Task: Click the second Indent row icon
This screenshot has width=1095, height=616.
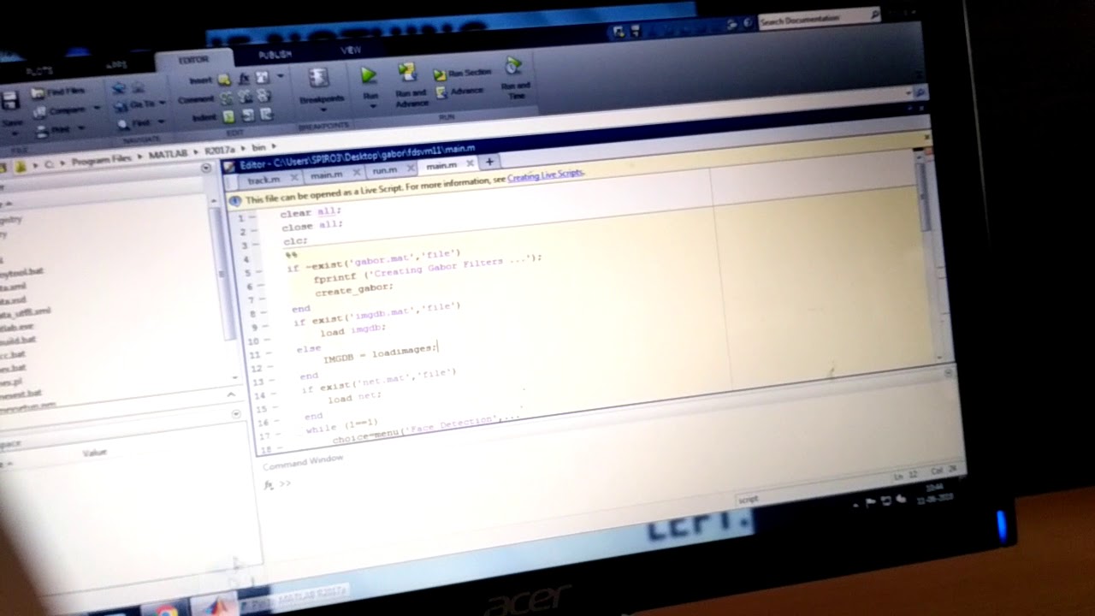Action: (x=247, y=115)
